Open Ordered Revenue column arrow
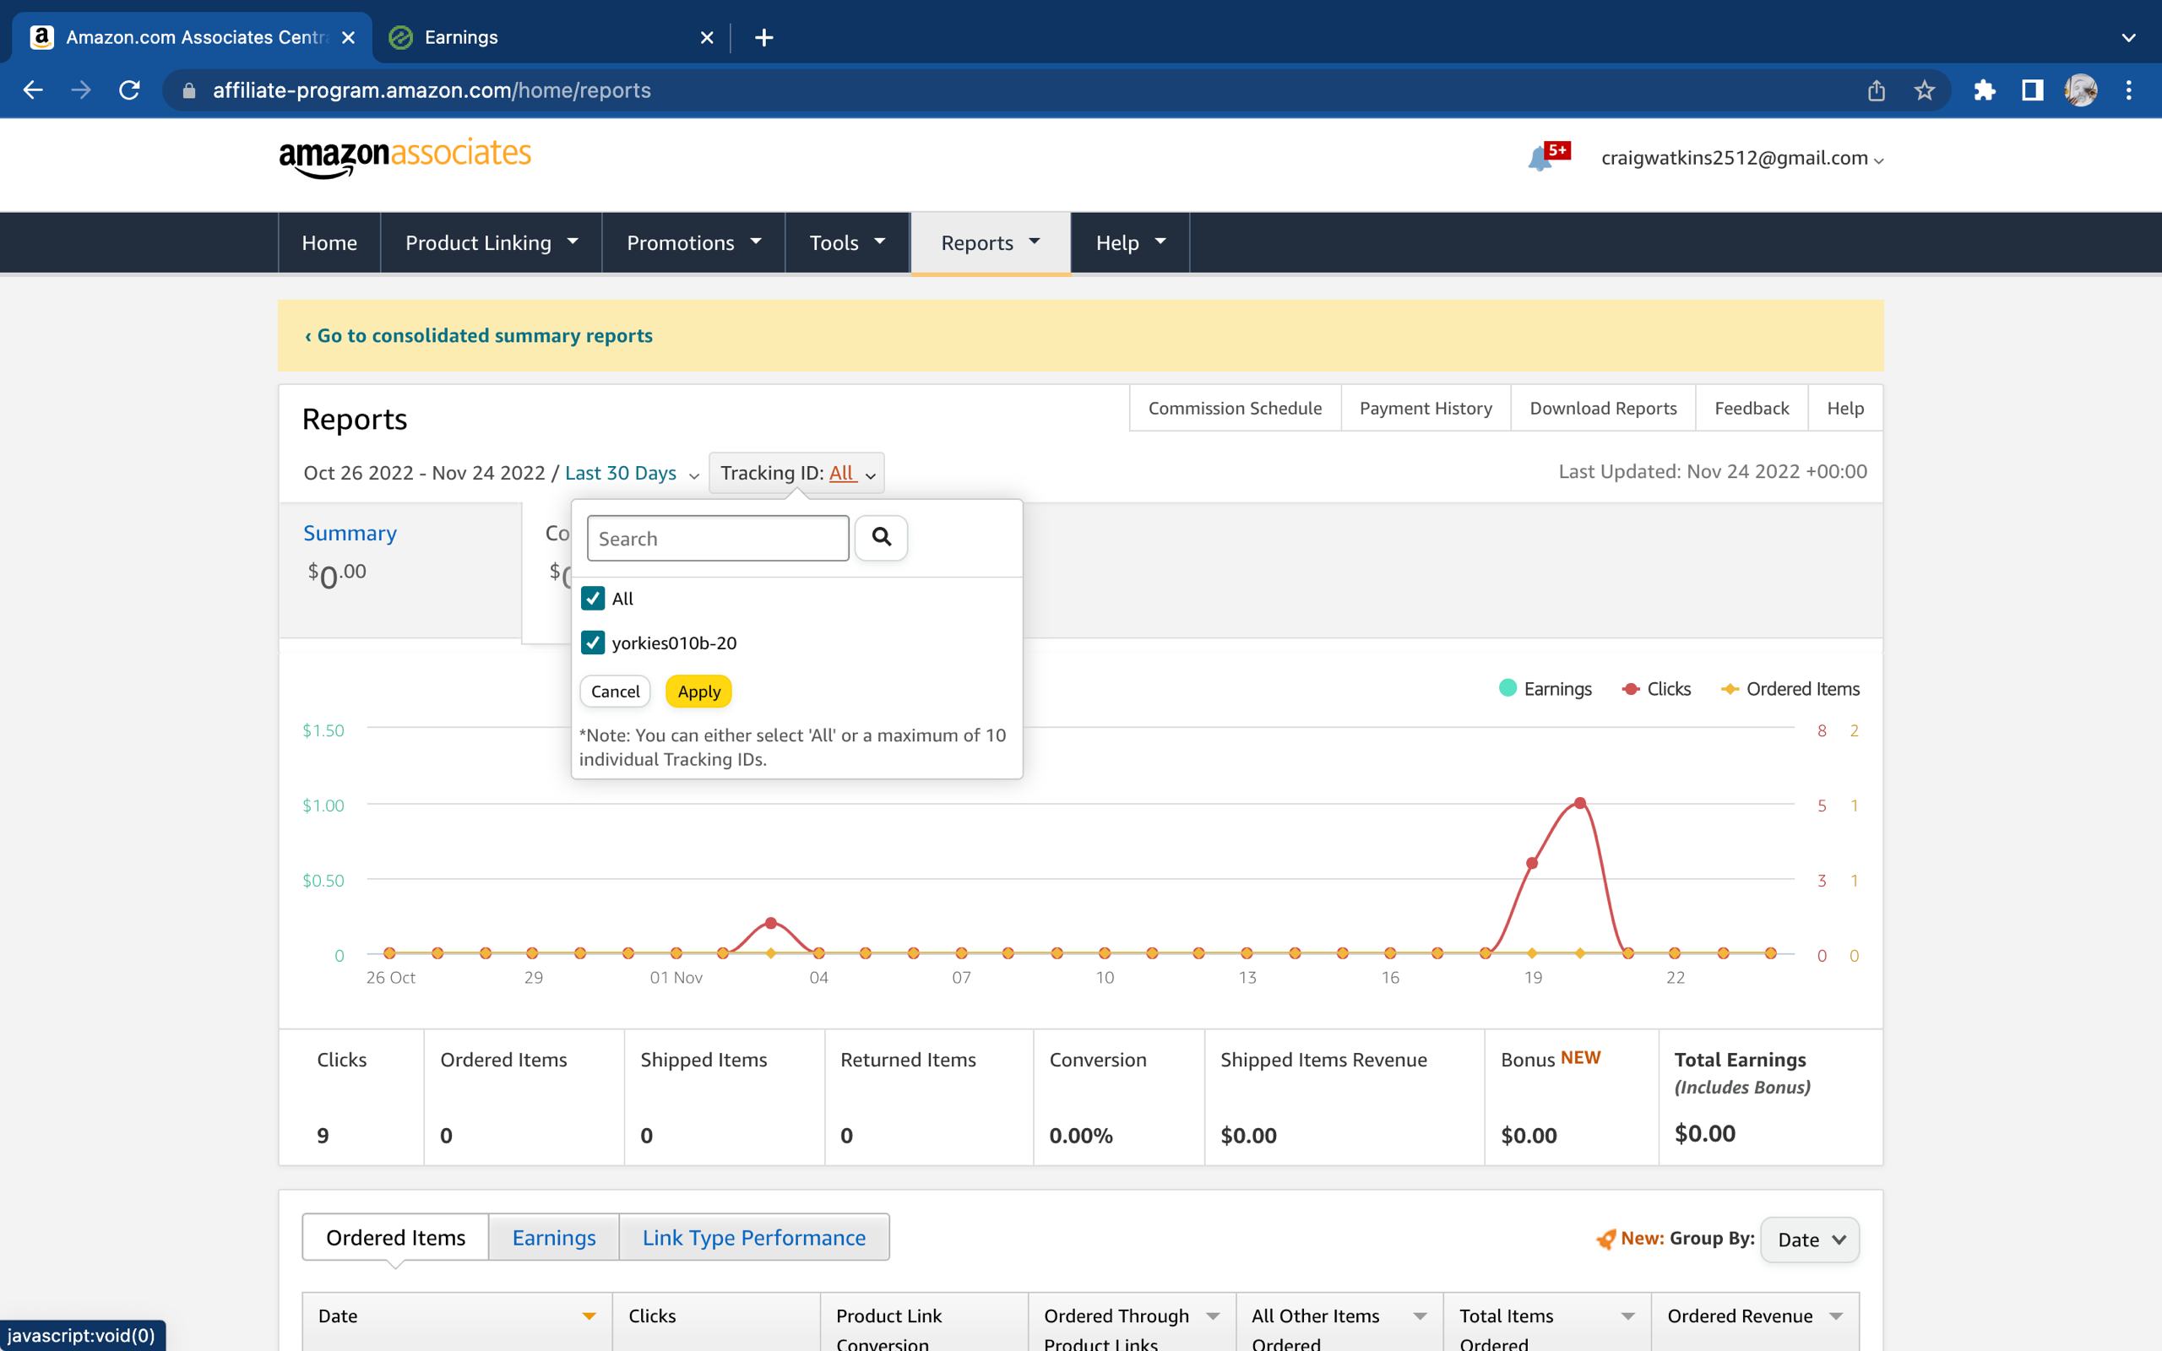Screen dimensions: 2162x1351 coord(1836,1316)
